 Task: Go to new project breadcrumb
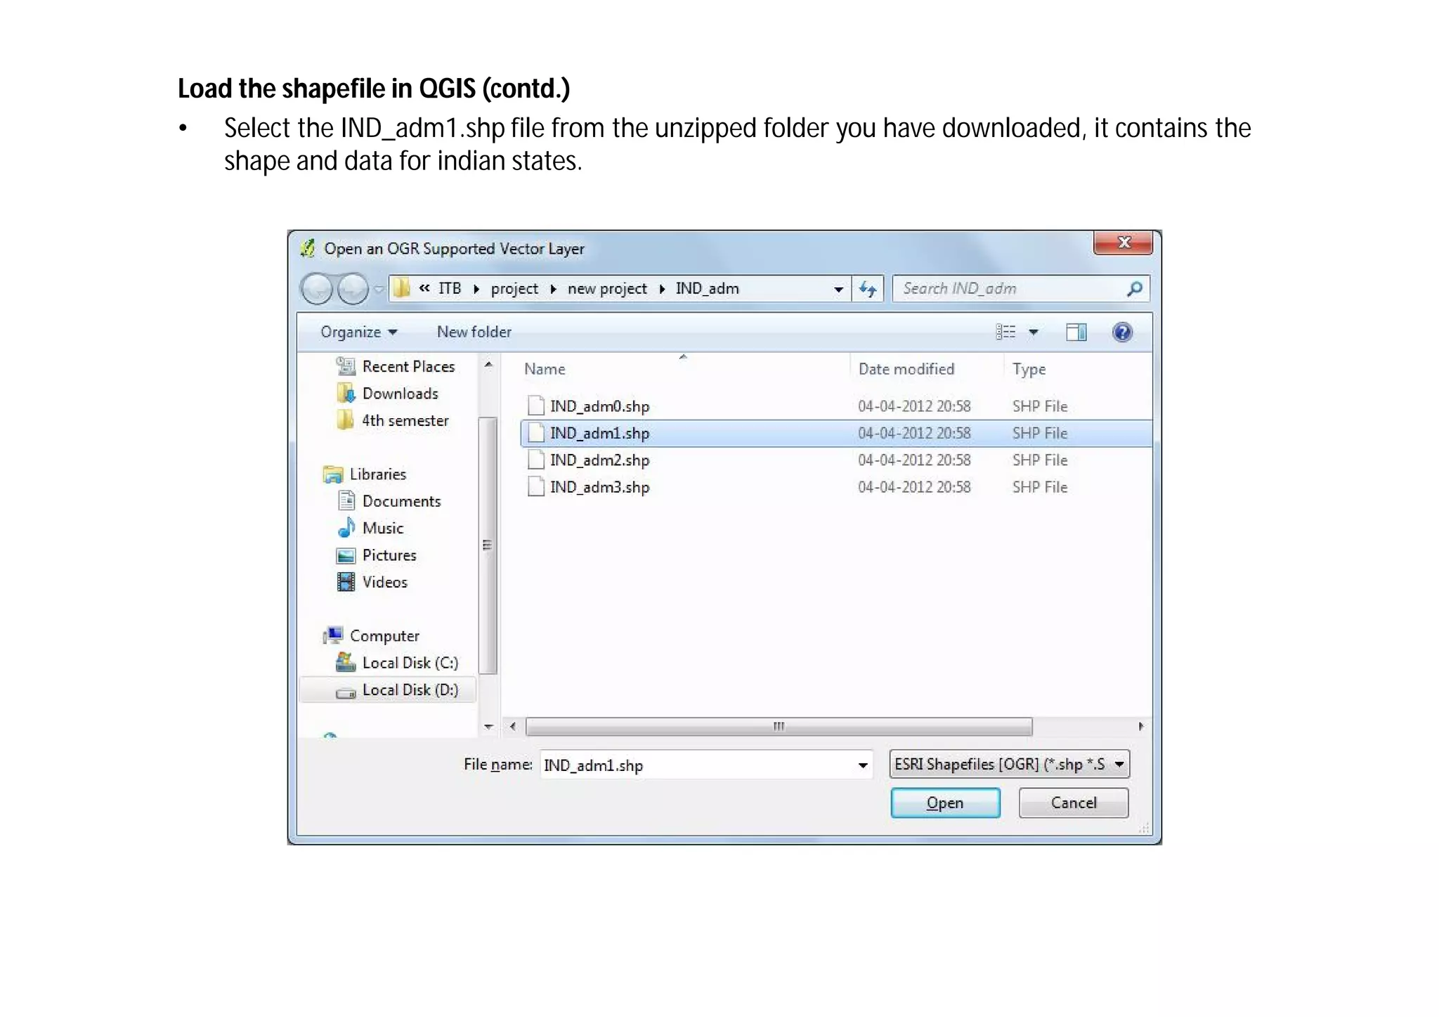(x=607, y=289)
